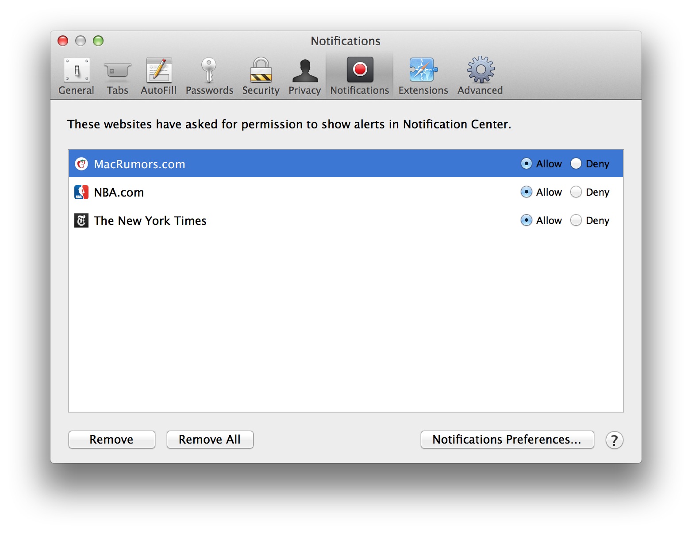Select the Notifications preferences pane

click(360, 76)
